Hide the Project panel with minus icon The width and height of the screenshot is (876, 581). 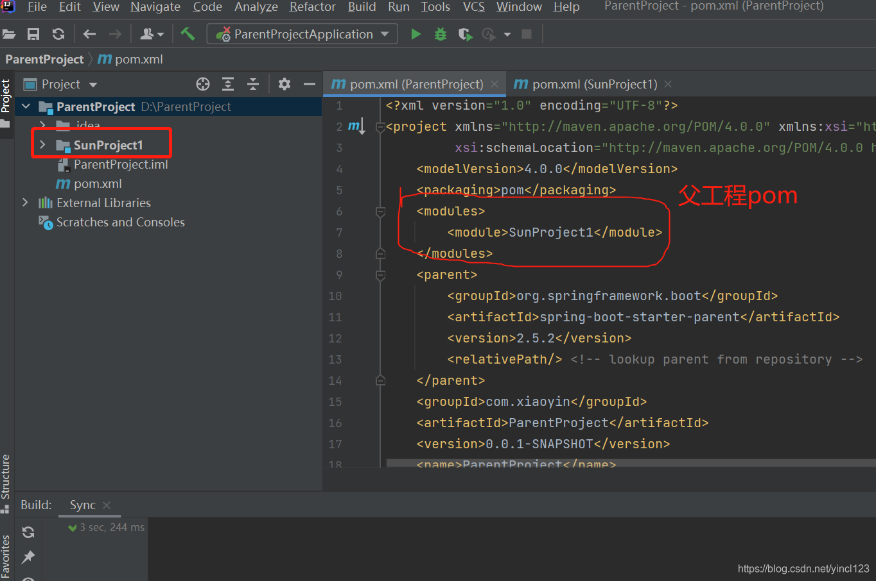click(x=310, y=84)
